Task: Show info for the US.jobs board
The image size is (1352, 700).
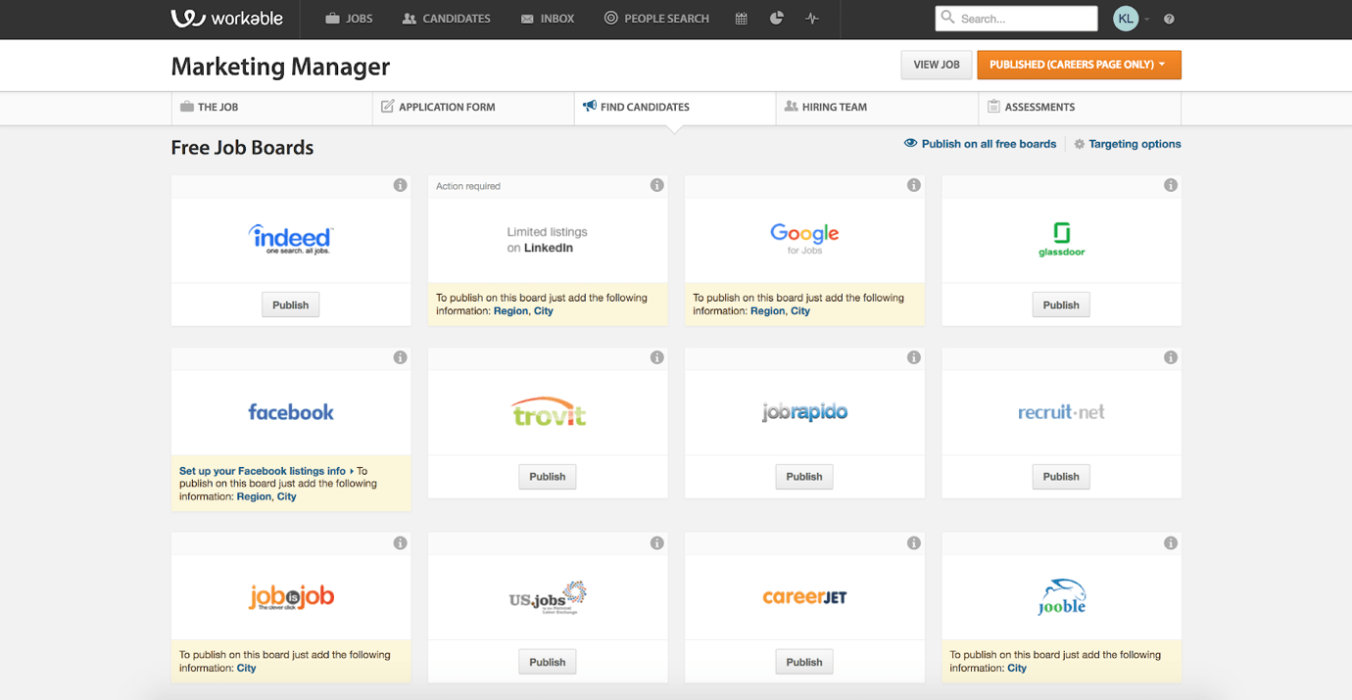Action: (656, 542)
